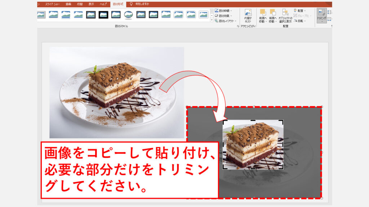Open the 配置 align dropdown
The width and height of the screenshot is (369, 207).
(x=300, y=11)
